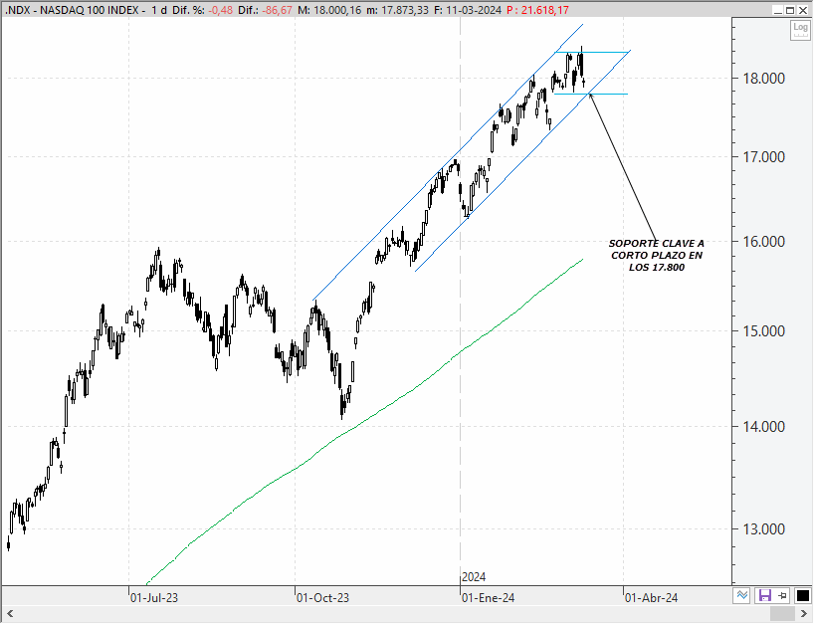The image size is (814, 624).
Task: Click the 'P : 21.618,17' value
Action: (537, 10)
